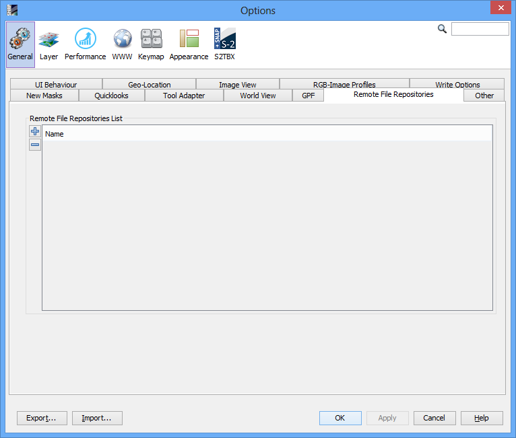The width and height of the screenshot is (516, 438).
Task: Remove selected repository with minus icon
Action: click(35, 145)
